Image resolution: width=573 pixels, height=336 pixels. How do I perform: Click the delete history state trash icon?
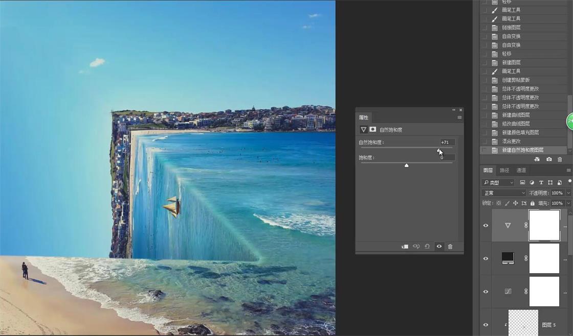(560, 159)
